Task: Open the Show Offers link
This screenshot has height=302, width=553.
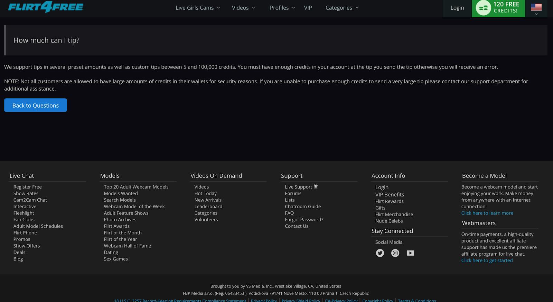Action: [x=27, y=246]
